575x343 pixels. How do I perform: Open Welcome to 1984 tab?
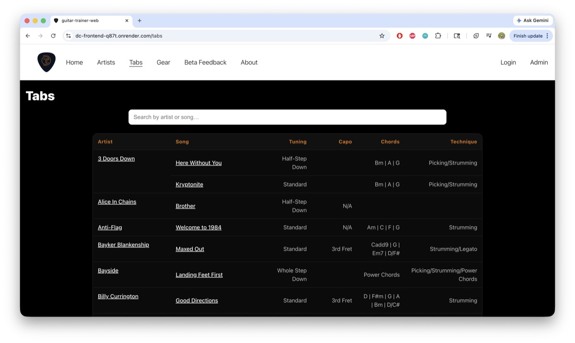[x=198, y=227]
